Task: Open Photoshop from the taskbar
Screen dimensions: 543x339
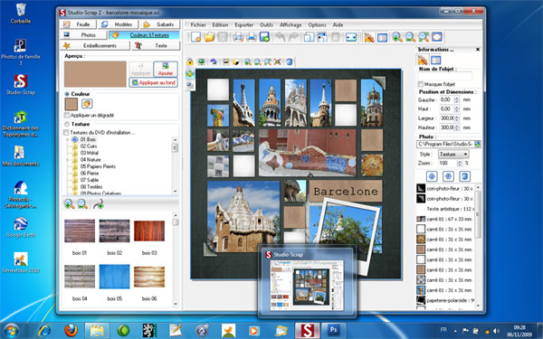Action: pyautogui.click(x=333, y=330)
